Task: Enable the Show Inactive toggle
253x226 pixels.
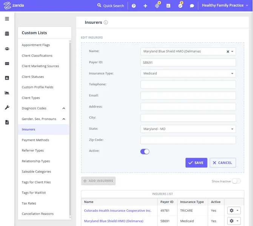Action: (236, 181)
